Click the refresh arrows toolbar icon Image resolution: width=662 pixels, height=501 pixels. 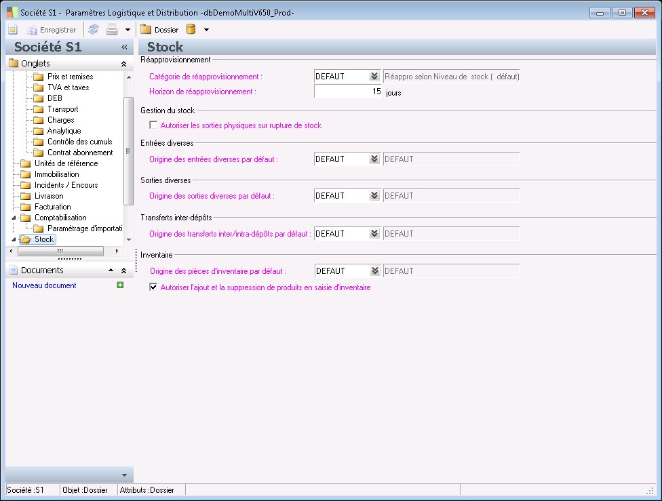tap(94, 30)
